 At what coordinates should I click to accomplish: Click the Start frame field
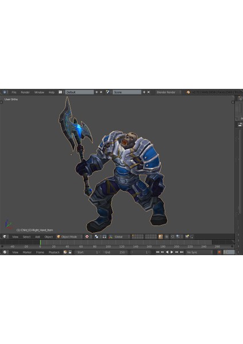88,252
